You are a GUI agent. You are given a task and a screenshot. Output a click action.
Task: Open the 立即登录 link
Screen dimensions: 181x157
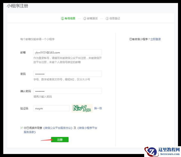click(155, 39)
